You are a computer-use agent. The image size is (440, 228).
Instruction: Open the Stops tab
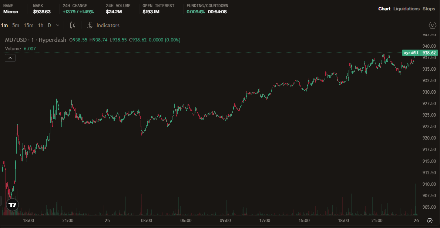429,9
